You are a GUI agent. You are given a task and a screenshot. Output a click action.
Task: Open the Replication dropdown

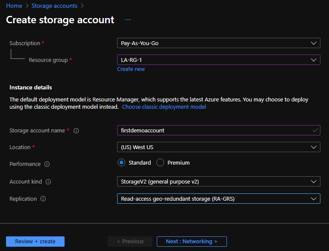pos(218,199)
